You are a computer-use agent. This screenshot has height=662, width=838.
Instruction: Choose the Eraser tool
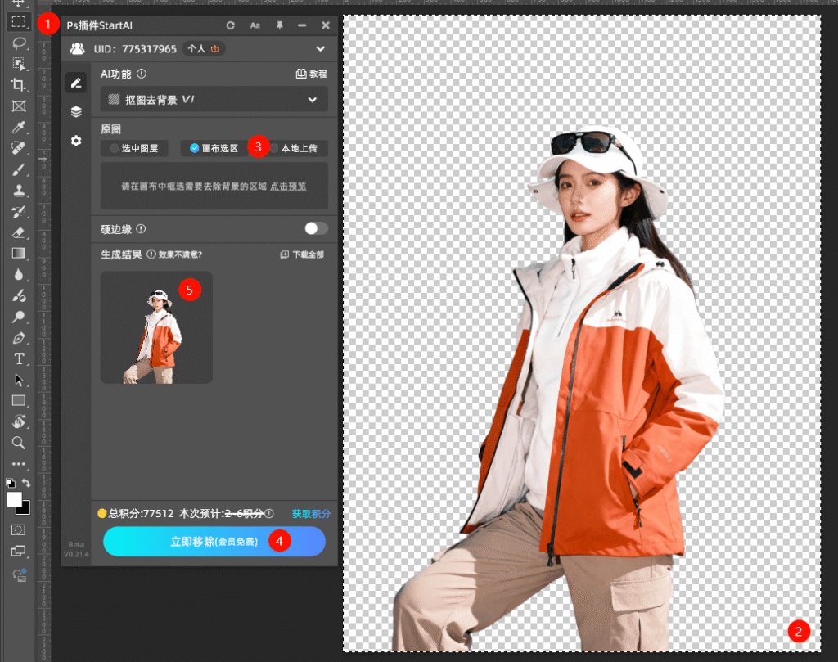click(x=19, y=233)
